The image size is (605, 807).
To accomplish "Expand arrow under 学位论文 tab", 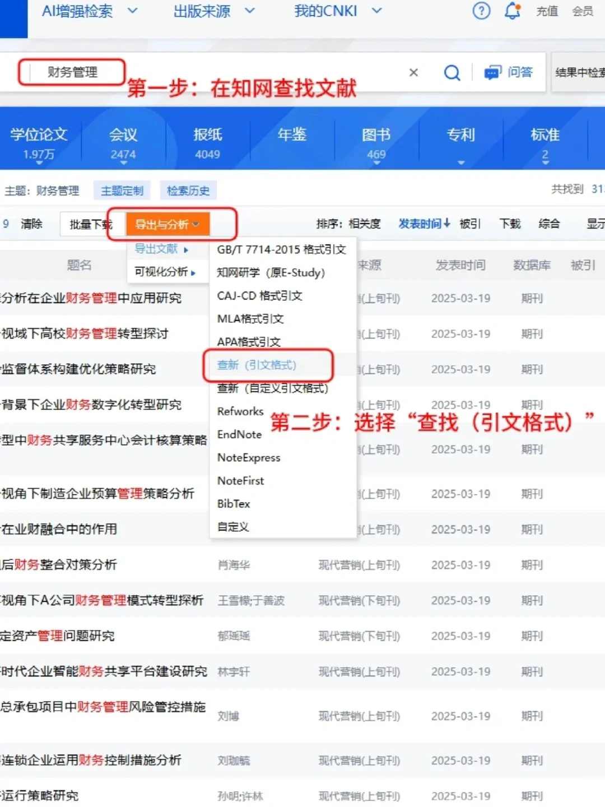I will coord(39,163).
